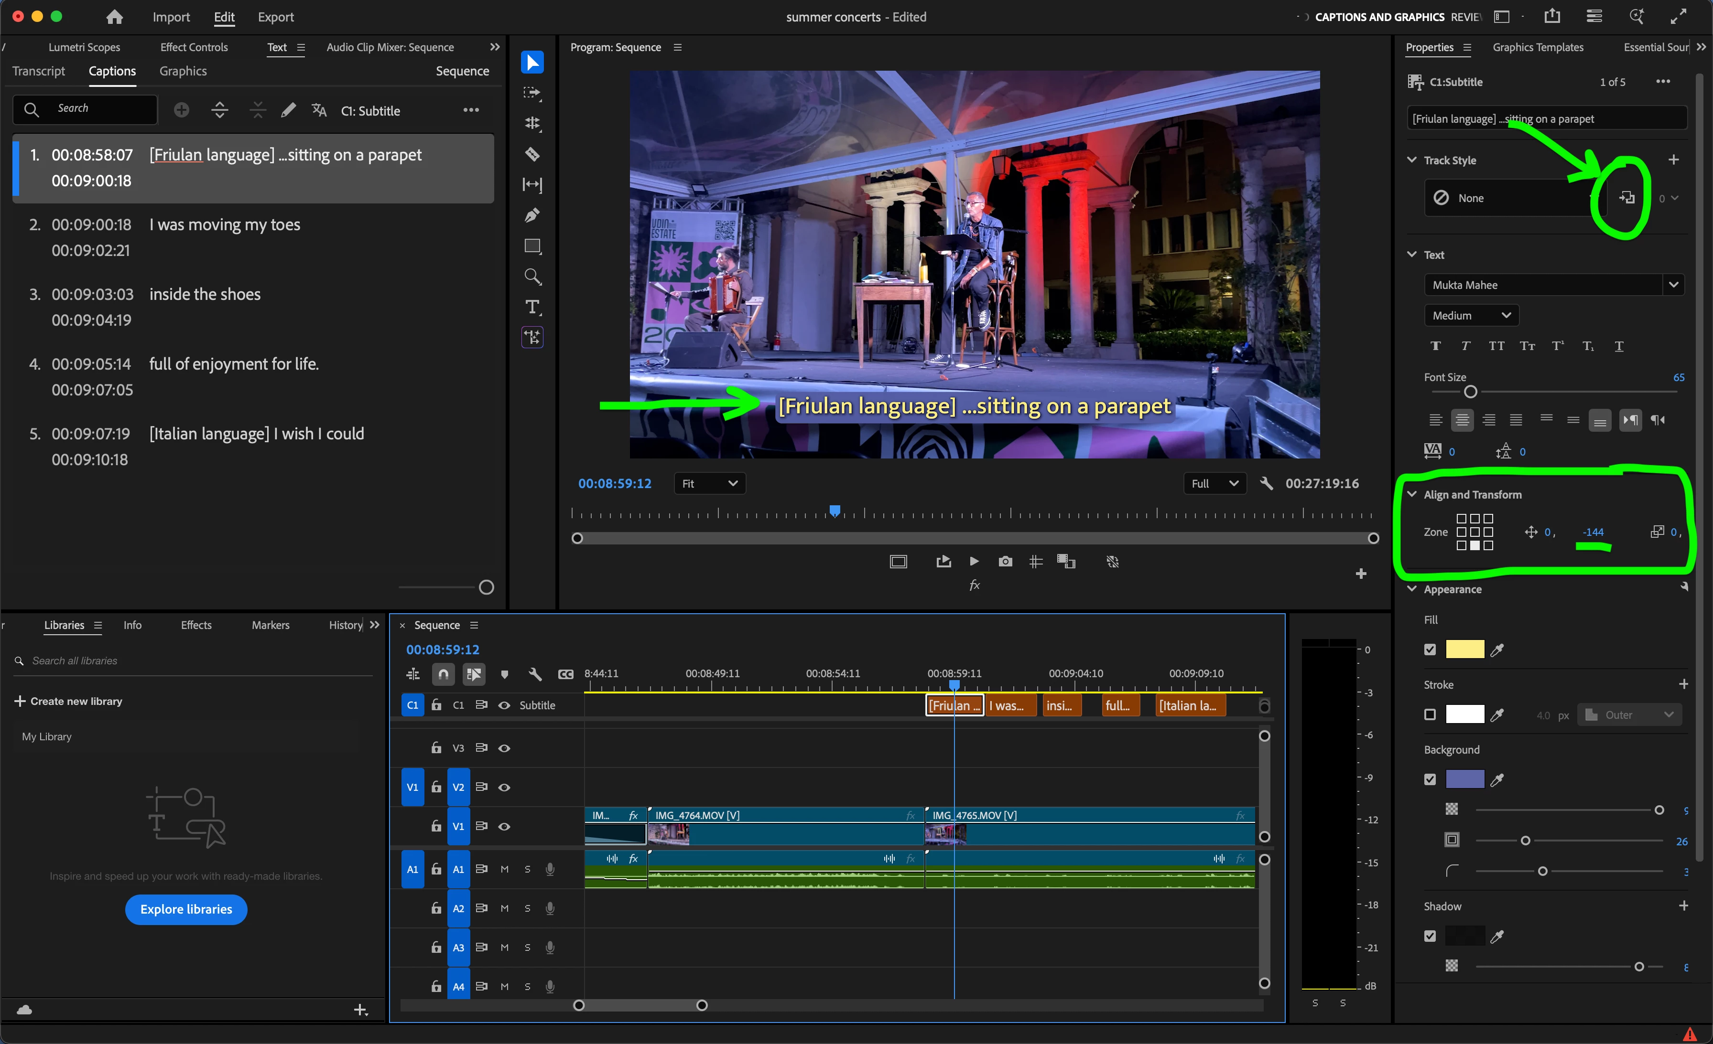Choose the Type tool
This screenshot has height=1044, width=1713.
532,307
